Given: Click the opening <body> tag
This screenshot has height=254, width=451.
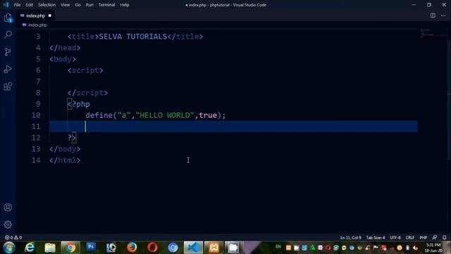Looking at the screenshot, I should pyautogui.click(x=63, y=59).
